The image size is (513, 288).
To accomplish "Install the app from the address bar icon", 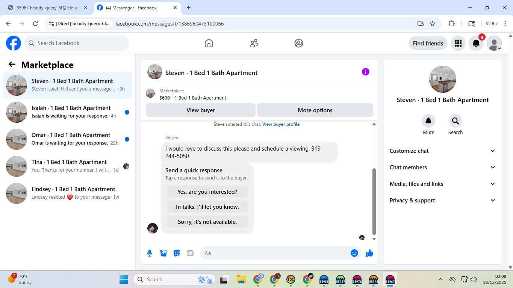I will pyautogui.click(x=421, y=24).
